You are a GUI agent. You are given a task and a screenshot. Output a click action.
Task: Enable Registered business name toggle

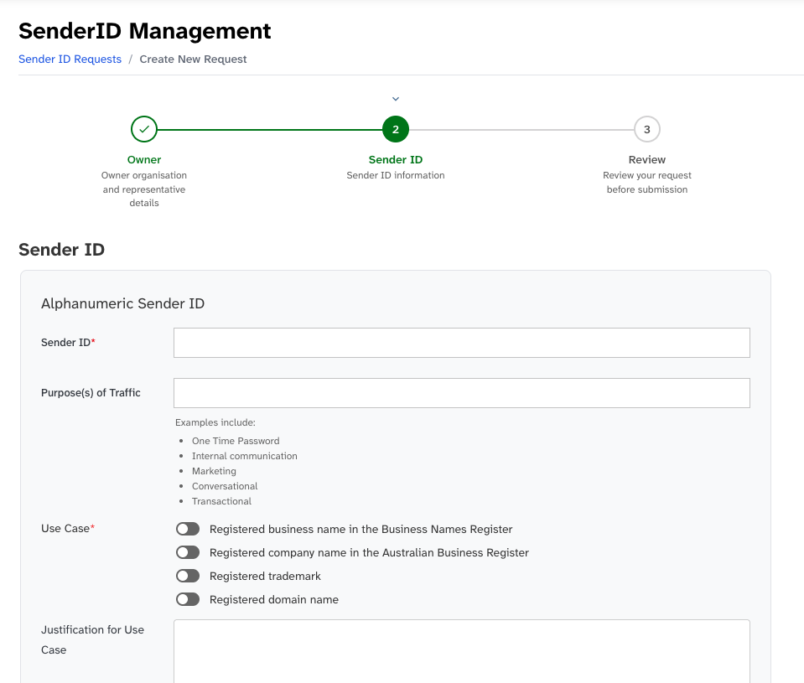coord(188,528)
